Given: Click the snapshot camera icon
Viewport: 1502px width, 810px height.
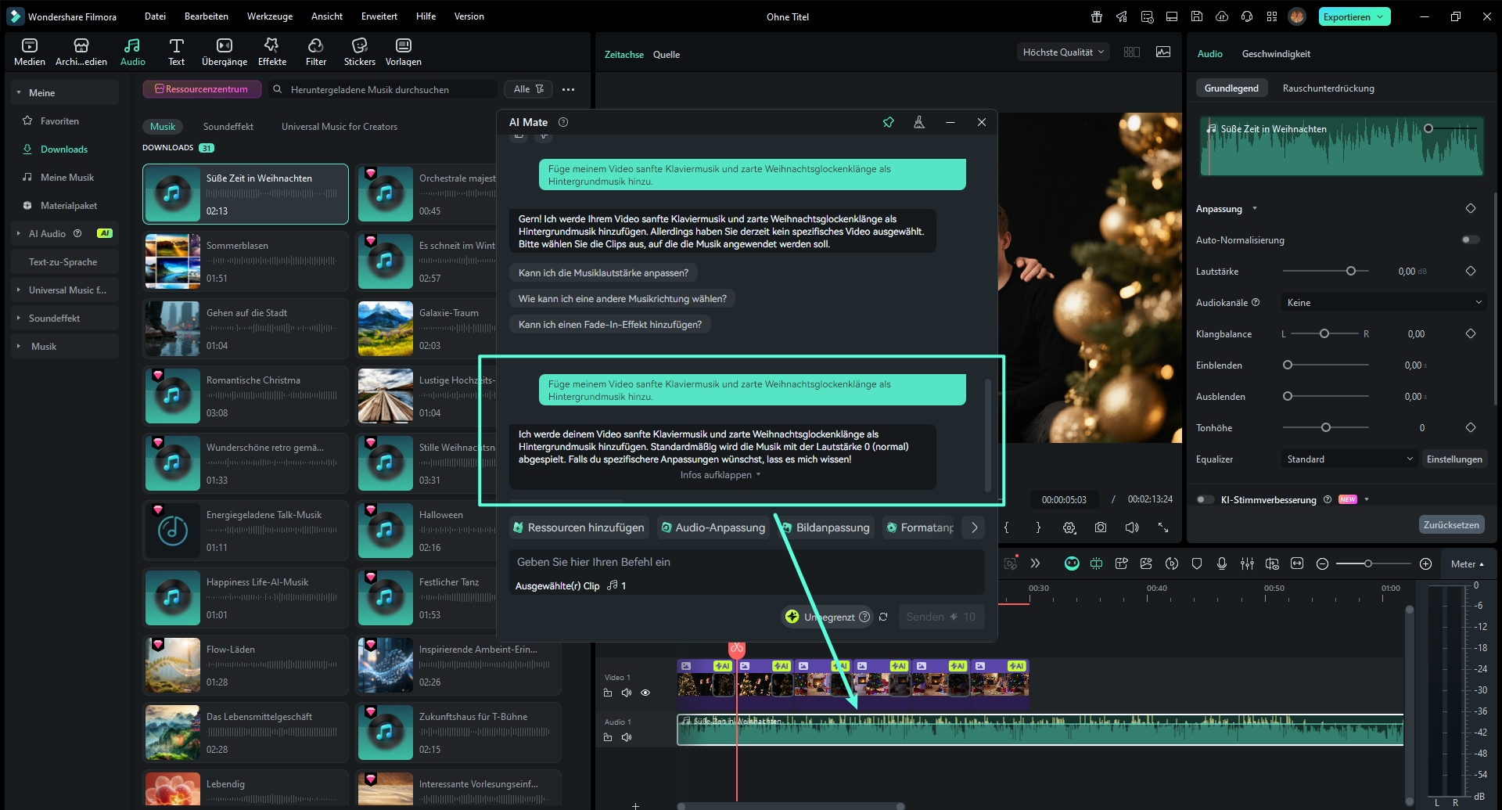Looking at the screenshot, I should [x=1101, y=527].
